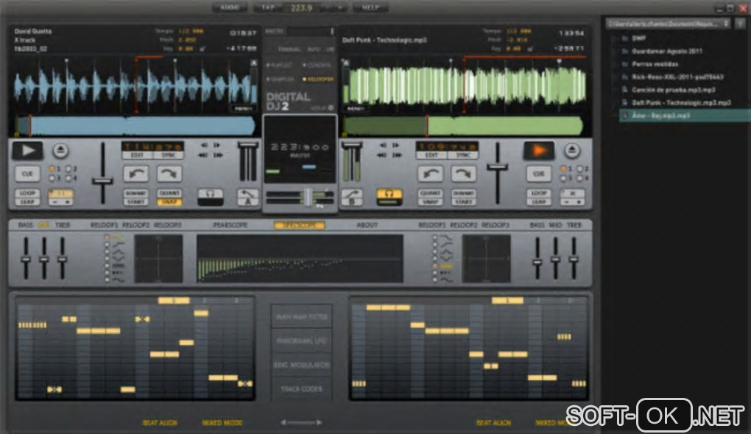Open the folder path dropdown in browser
Screen dimensions: 751x434
tap(668, 24)
